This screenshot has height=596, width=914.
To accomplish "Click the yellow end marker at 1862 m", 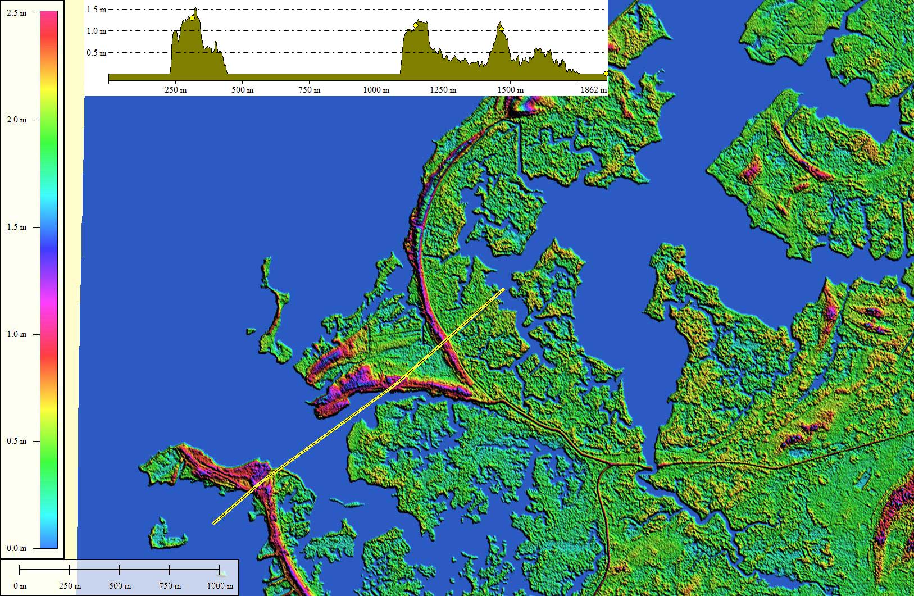I will (x=606, y=74).
